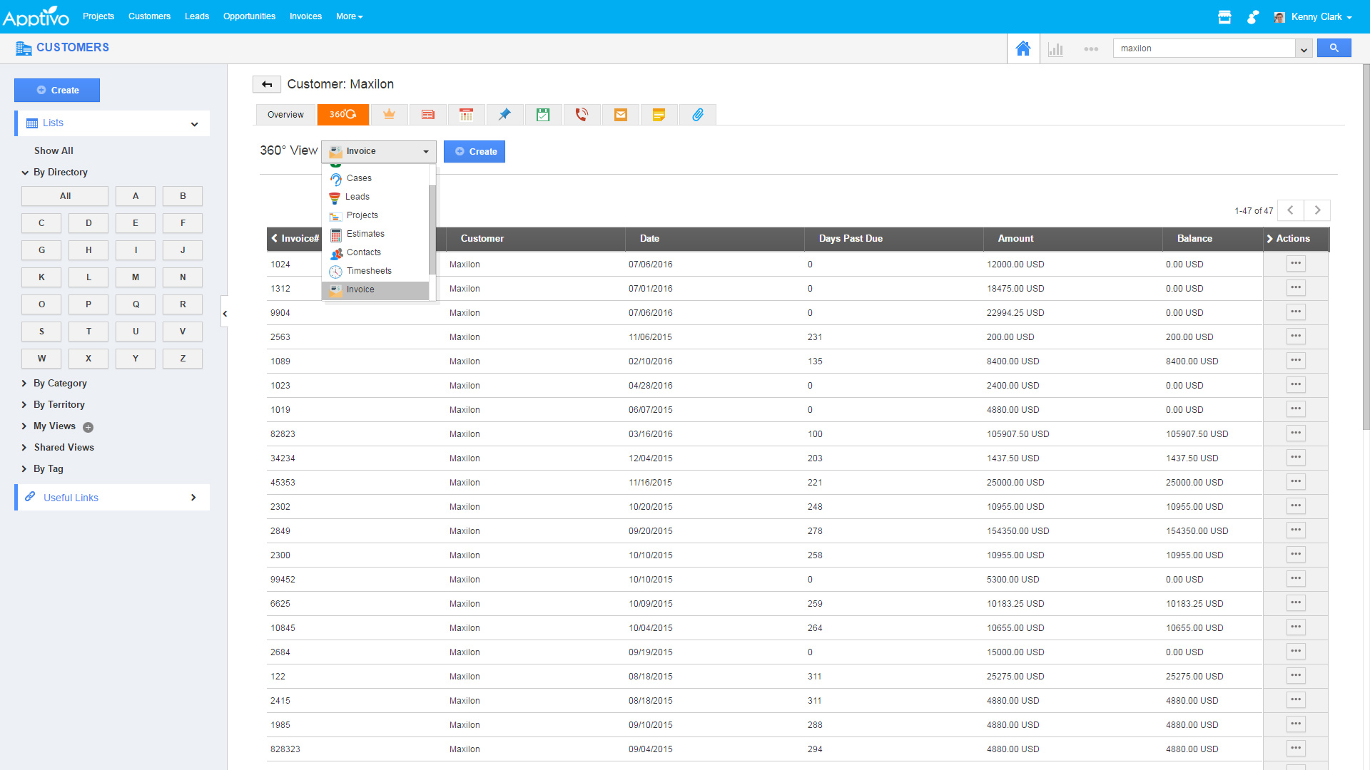Open the reports bar chart icon

(1055, 49)
